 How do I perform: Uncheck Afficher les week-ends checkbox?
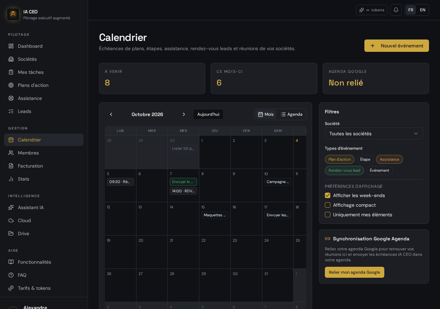328,195
